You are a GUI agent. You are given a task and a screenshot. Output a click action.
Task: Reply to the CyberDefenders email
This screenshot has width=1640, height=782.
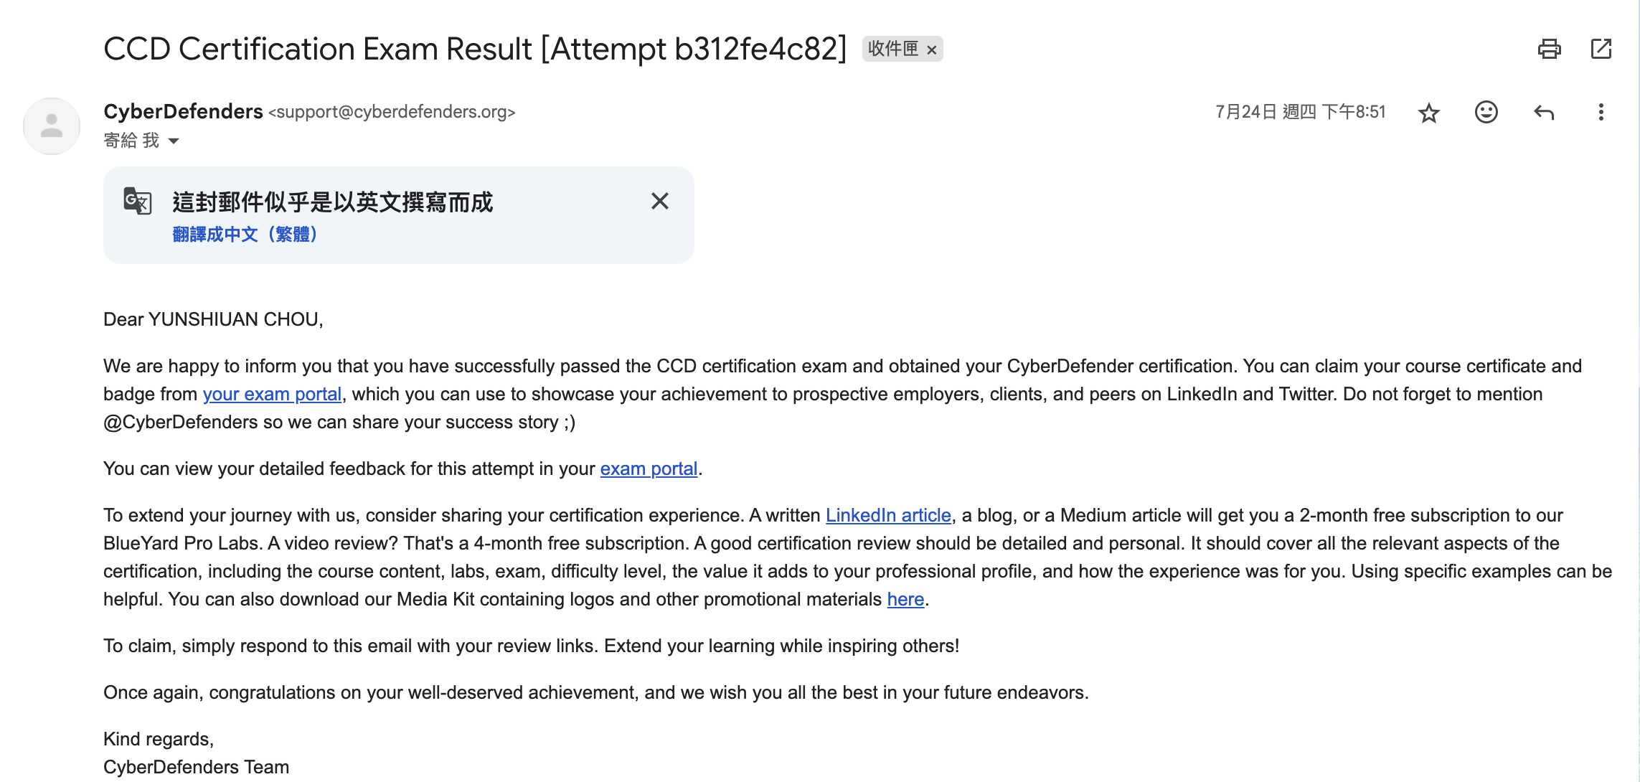click(1543, 112)
